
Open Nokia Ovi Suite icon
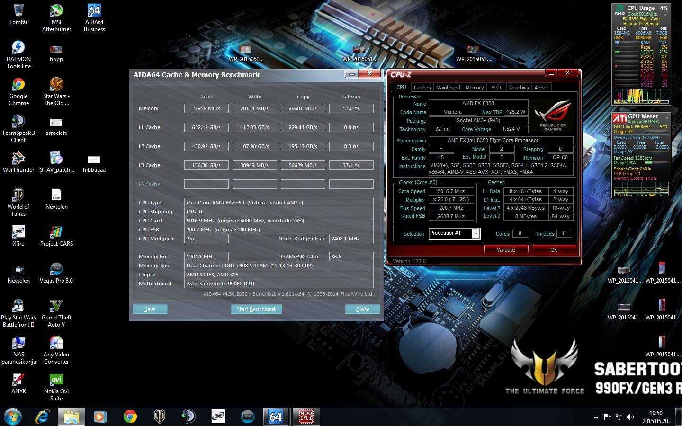56,387
